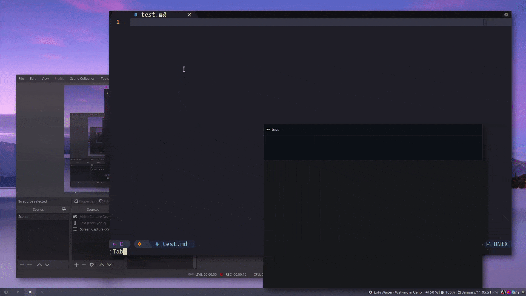The image size is (526, 296).
Task: Open the terminal workspace icon in taskbar
Action: (30, 292)
